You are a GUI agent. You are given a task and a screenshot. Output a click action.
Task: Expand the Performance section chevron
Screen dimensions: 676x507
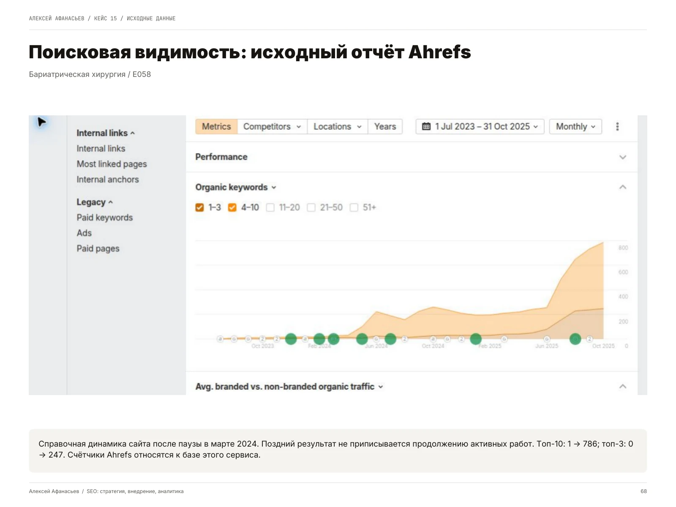point(622,157)
